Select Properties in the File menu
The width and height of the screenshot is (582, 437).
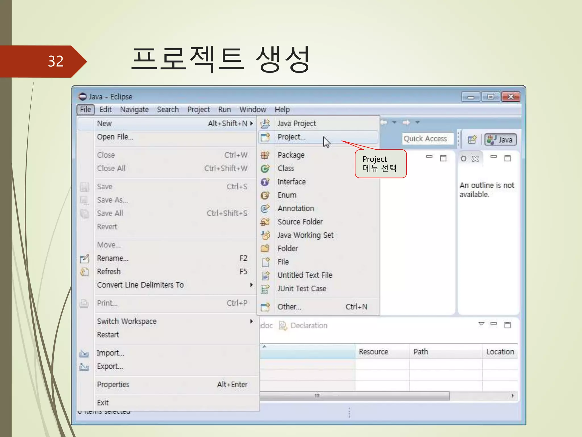point(167,384)
